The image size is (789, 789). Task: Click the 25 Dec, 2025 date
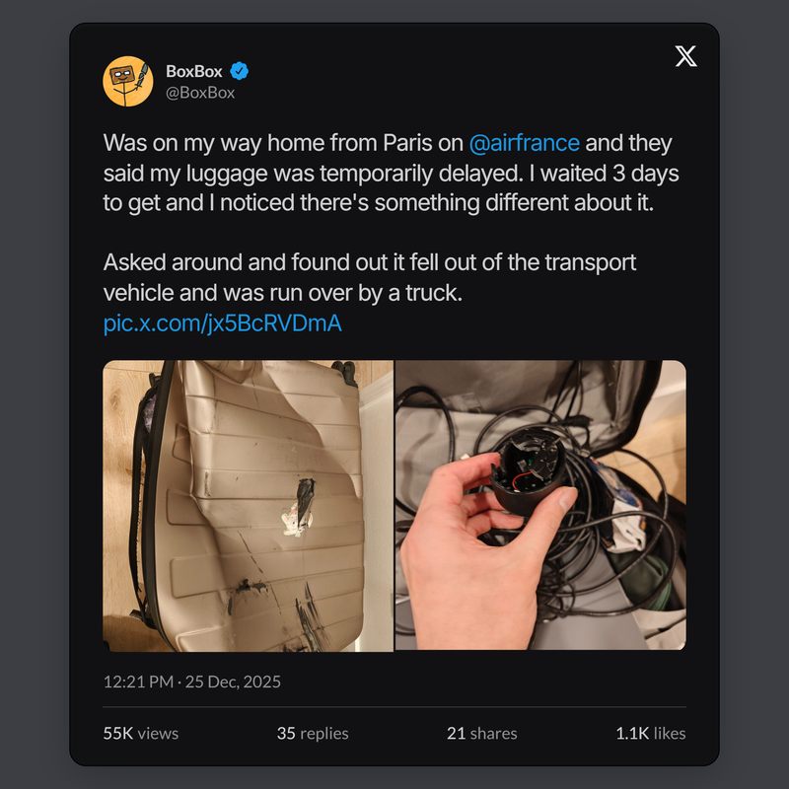[233, 681]
